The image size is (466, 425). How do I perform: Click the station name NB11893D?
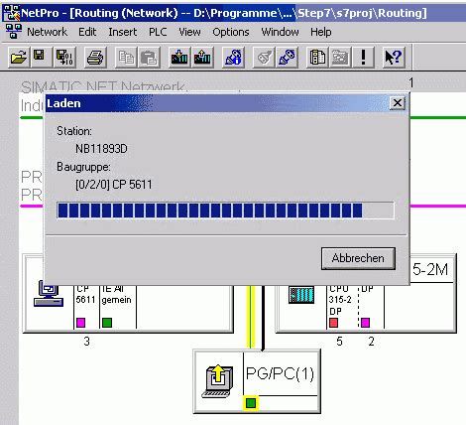[x=101, y=149]
